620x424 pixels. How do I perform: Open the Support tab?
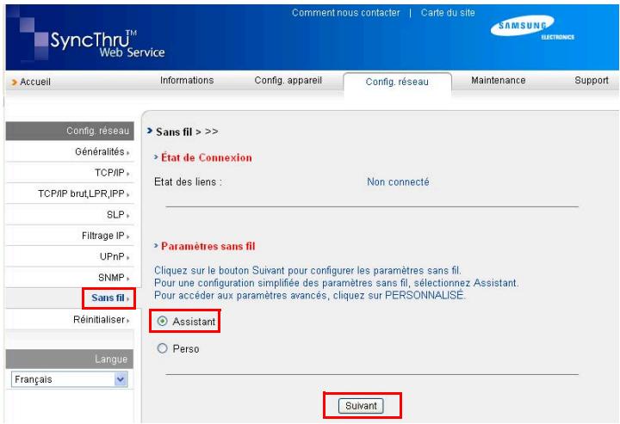point(591,81)
